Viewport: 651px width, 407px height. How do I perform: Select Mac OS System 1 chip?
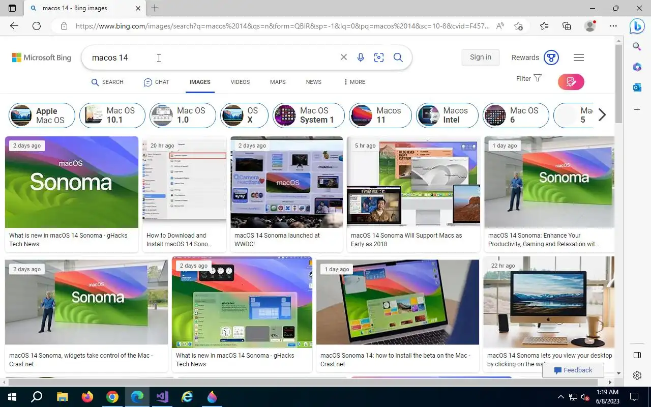[309, 115]
